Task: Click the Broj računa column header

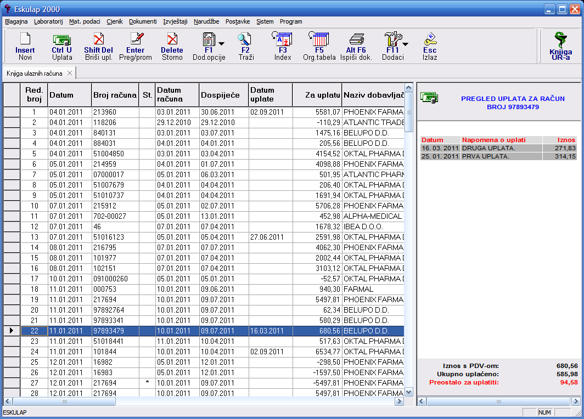Action: [115, 95]
